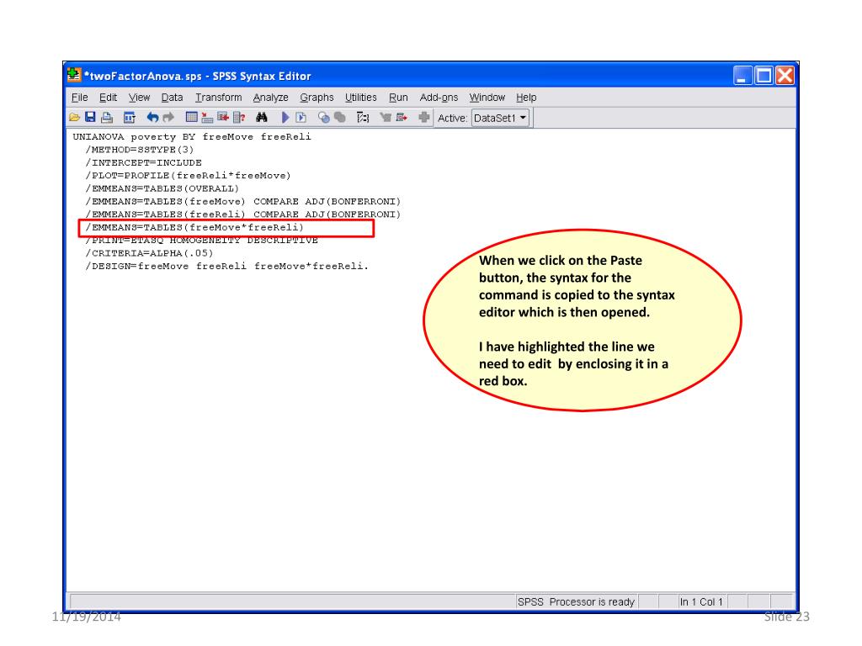The height and width of the screenshot is (646, 862).
Task: Click the gray pointing-hand toolbar icon
Action: 386,118
